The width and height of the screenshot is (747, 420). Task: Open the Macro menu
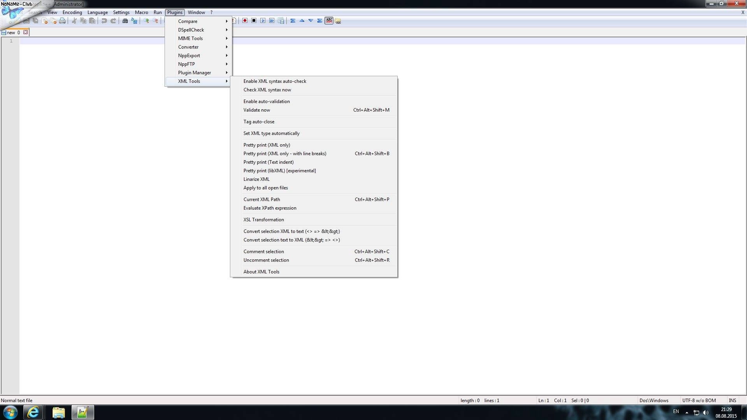142,12
